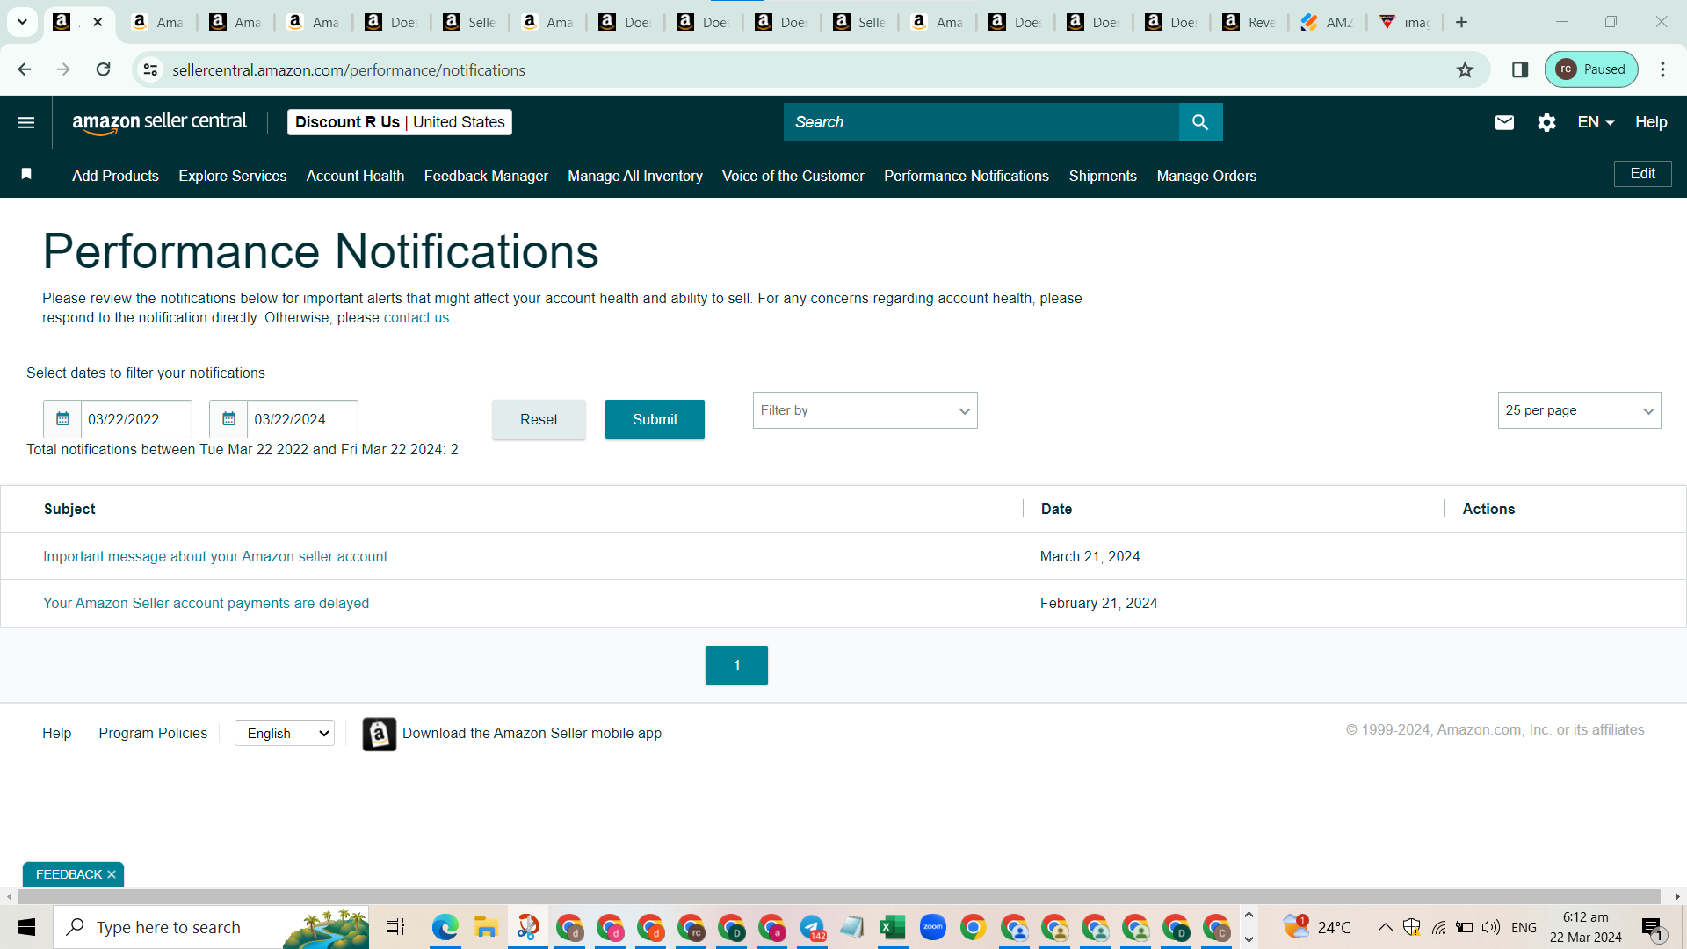Screen dimensions: 1687x949
Task: Open the start date calendar icon
Action: 62,419
